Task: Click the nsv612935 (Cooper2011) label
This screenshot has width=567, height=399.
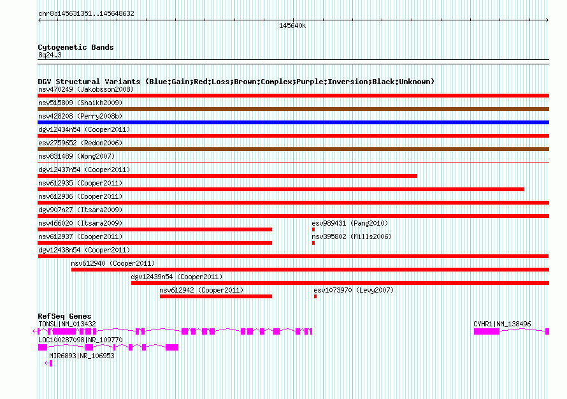Action: tap(80, 183)
